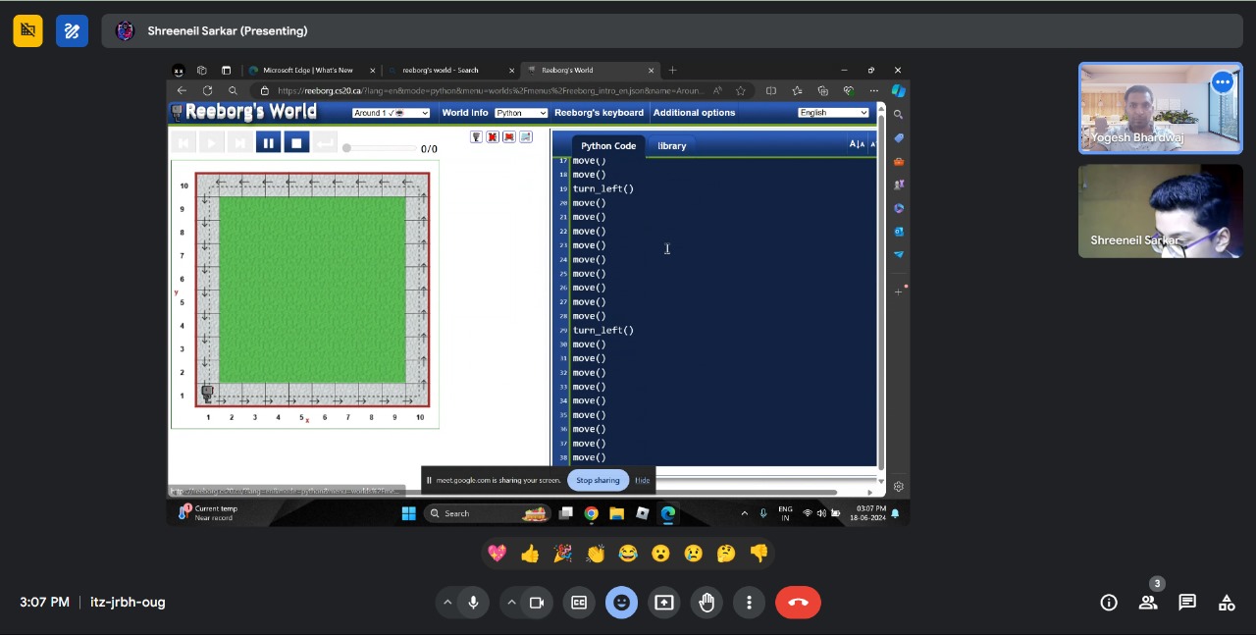Viewport: 1256px width, 635px height.
Task: Open Microsoft Edge from the taskbar
Action: (667, 513)
